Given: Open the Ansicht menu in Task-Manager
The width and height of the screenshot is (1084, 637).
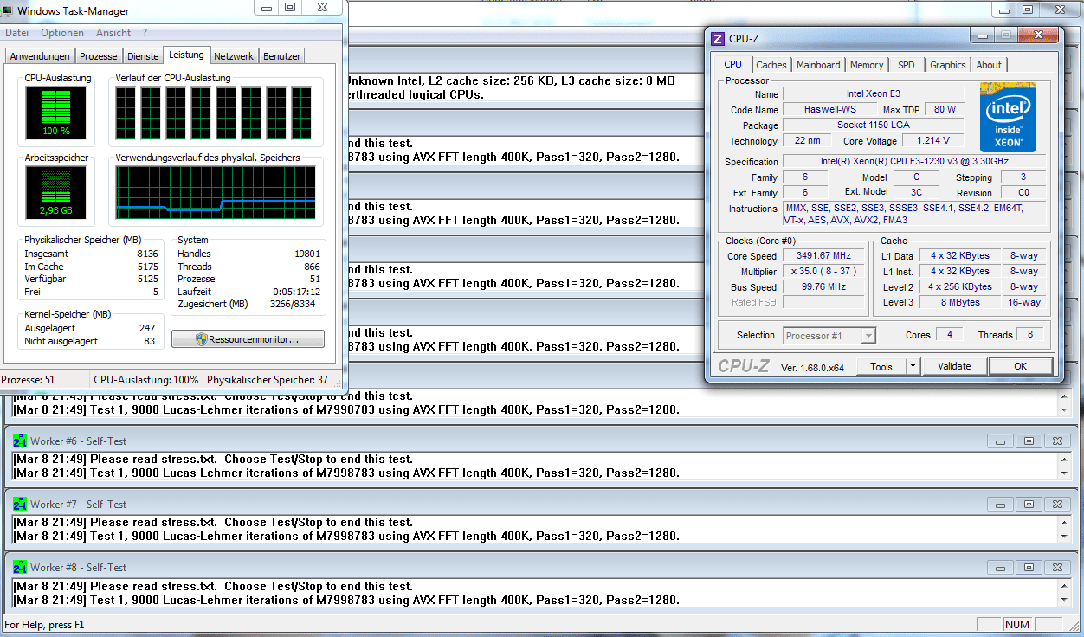Looking at the screenshot, I should click(113, 33).
